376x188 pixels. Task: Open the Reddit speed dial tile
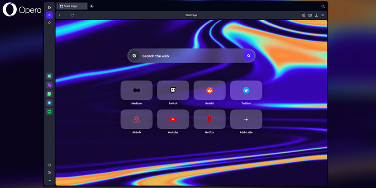pyautogui.click(x=209, y=90)
